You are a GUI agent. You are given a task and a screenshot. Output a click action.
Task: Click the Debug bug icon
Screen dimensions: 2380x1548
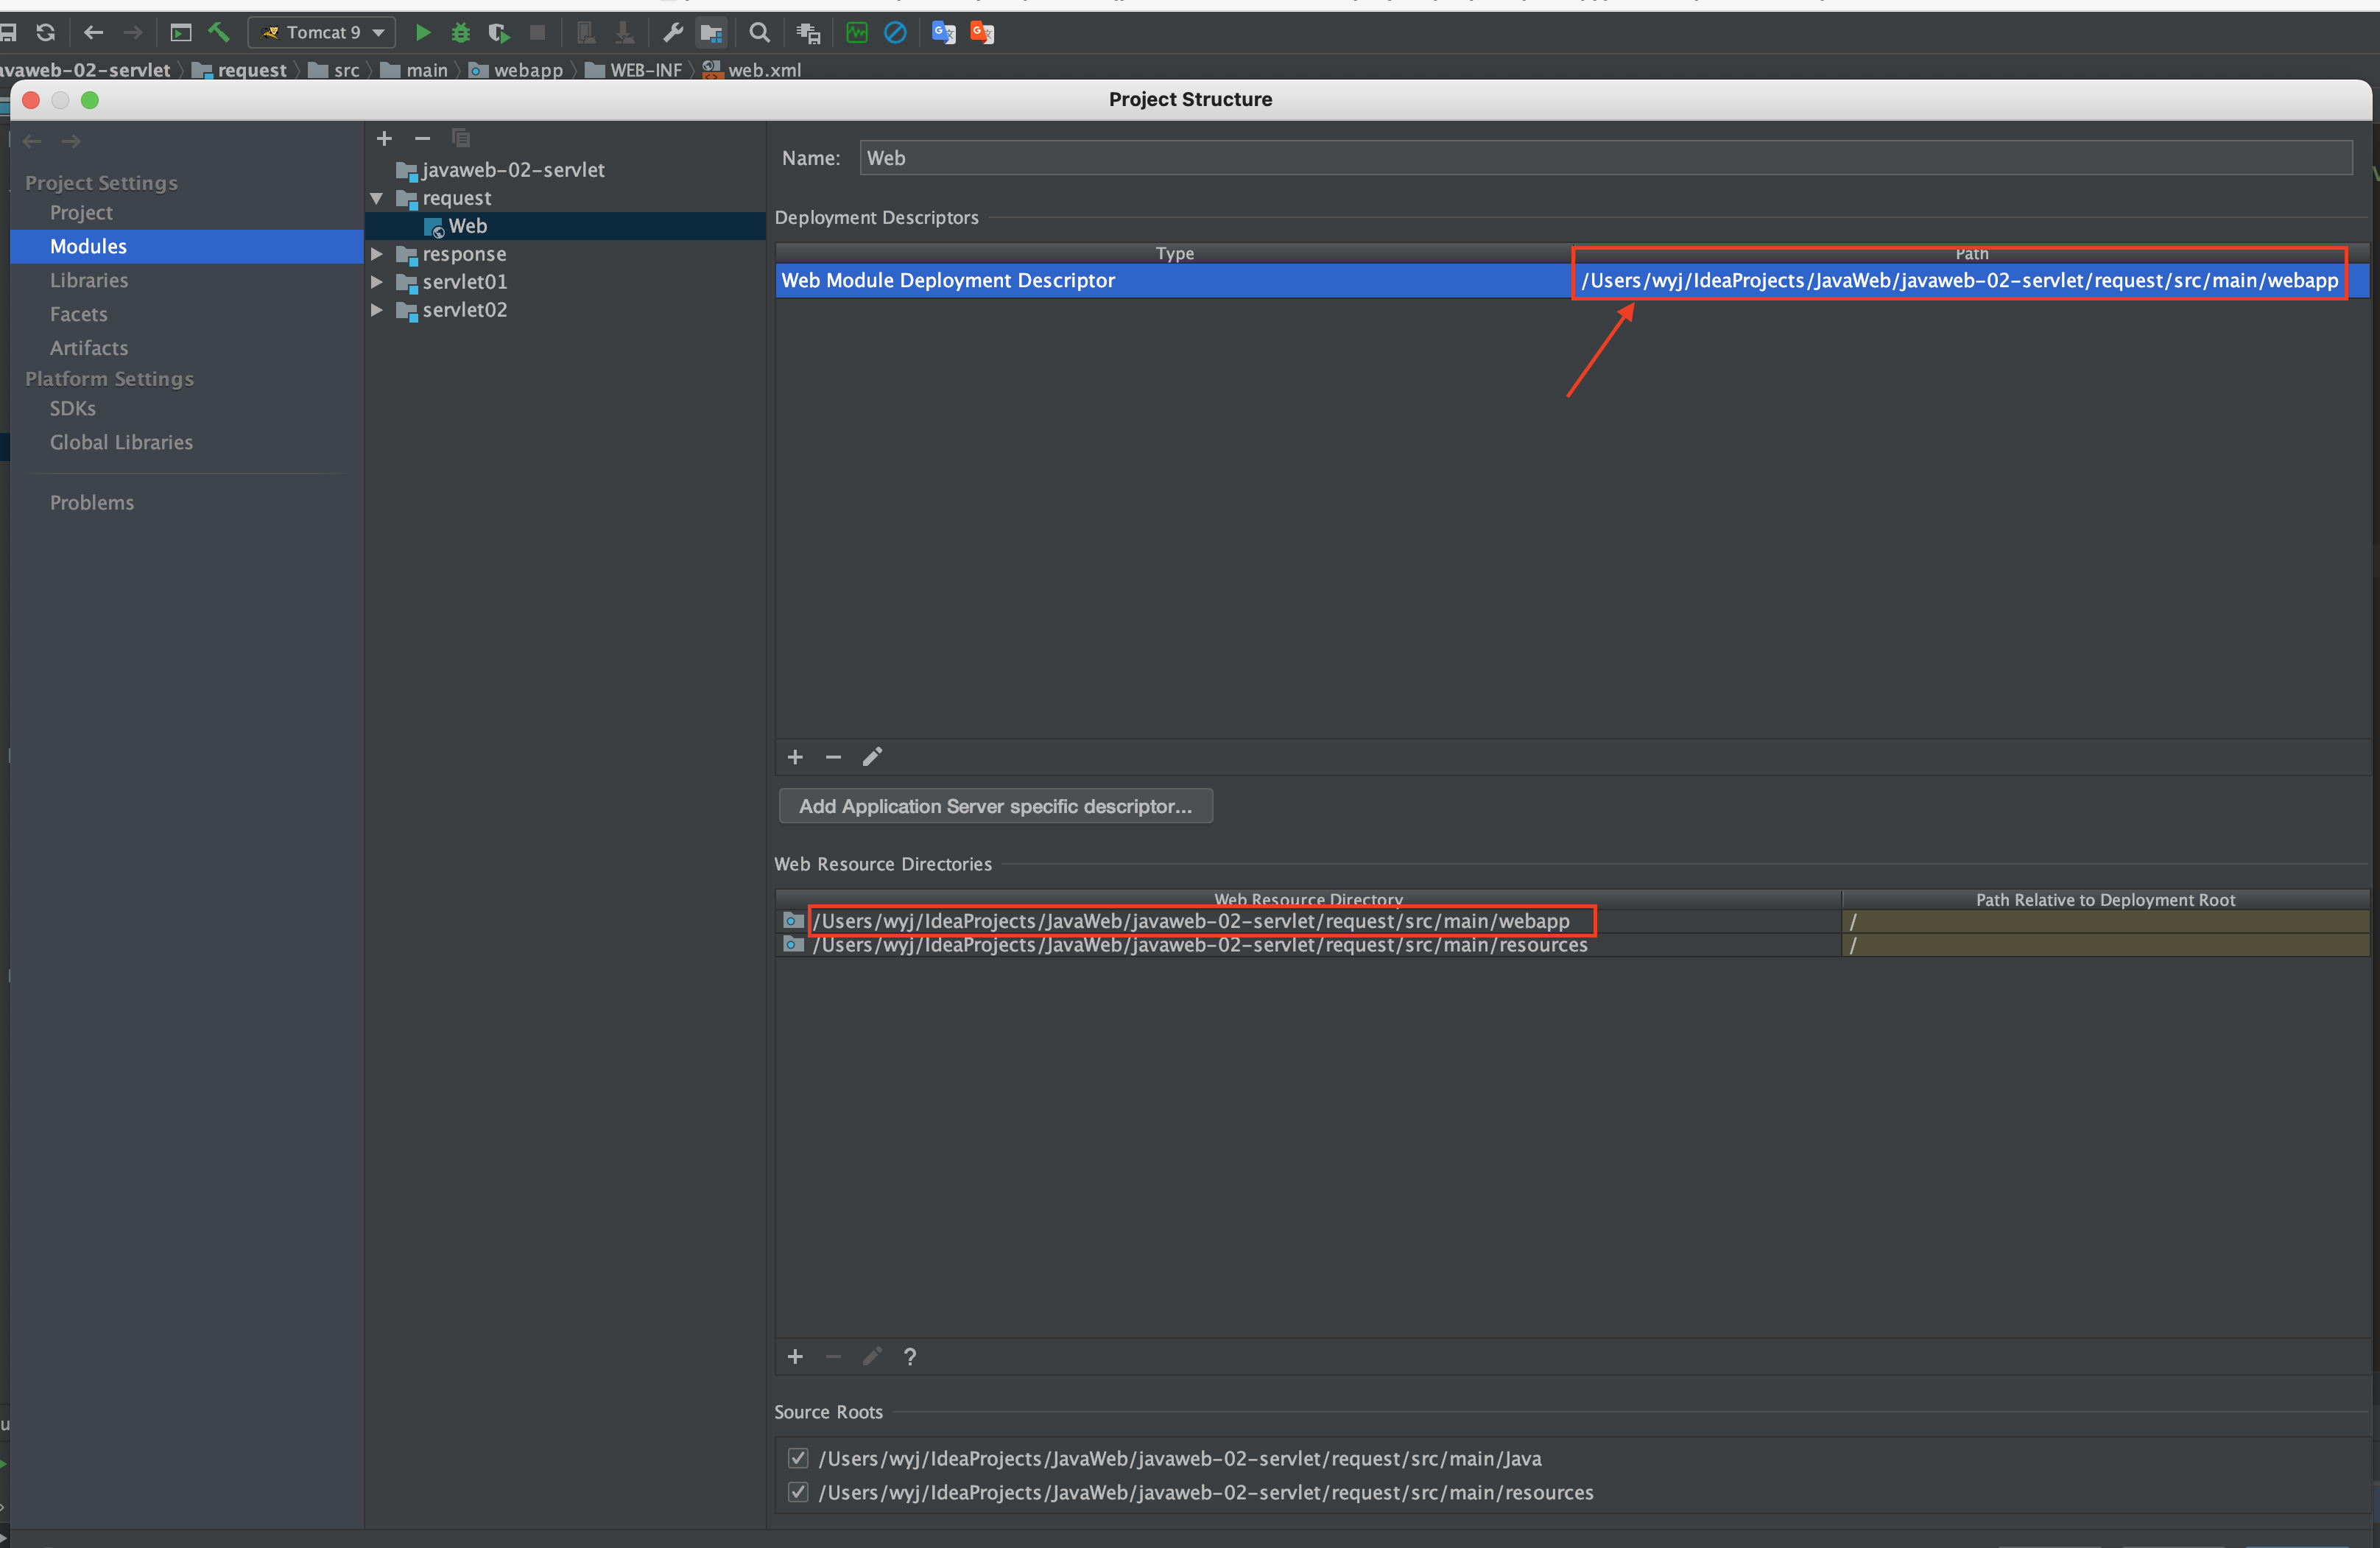[x=460, y=33]
